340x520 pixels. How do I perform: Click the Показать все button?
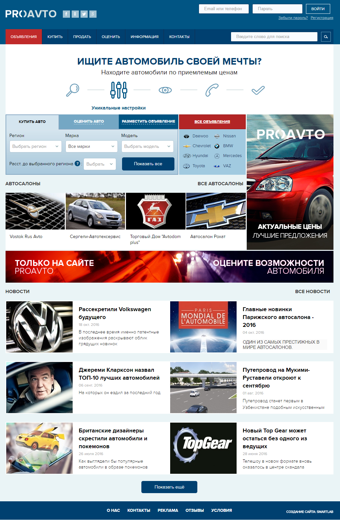tap(148, 164)
